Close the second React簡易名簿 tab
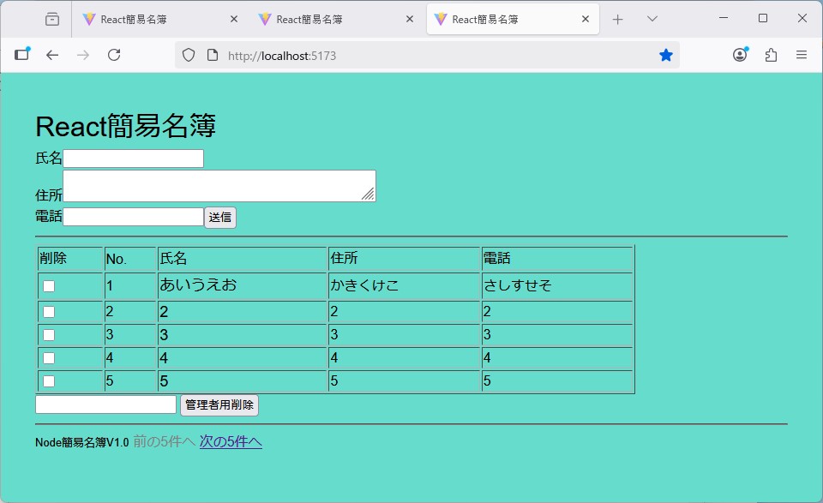 (410, 19)
